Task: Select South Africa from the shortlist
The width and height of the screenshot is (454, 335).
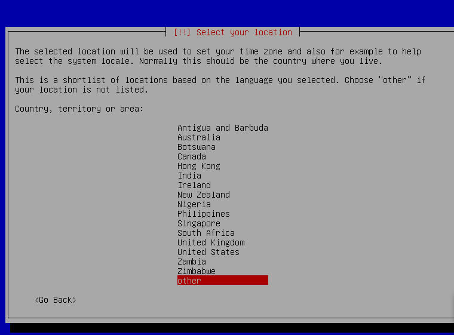Action: click(206, 233)
